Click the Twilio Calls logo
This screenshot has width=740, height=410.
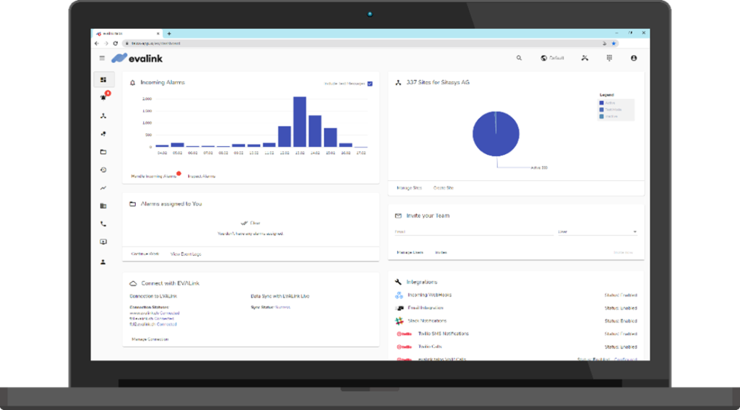pyautogui.click(x=404, y=346)
